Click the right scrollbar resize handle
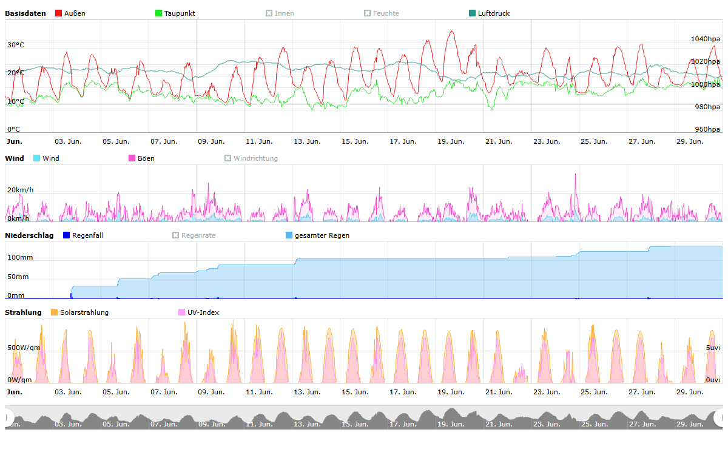Screen dimensions: 728x455 click(720, 417)
